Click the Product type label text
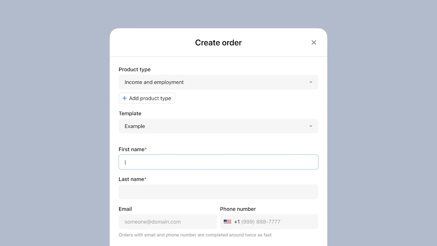This screenshot has width=437, height=246. (x=134, y=70)
